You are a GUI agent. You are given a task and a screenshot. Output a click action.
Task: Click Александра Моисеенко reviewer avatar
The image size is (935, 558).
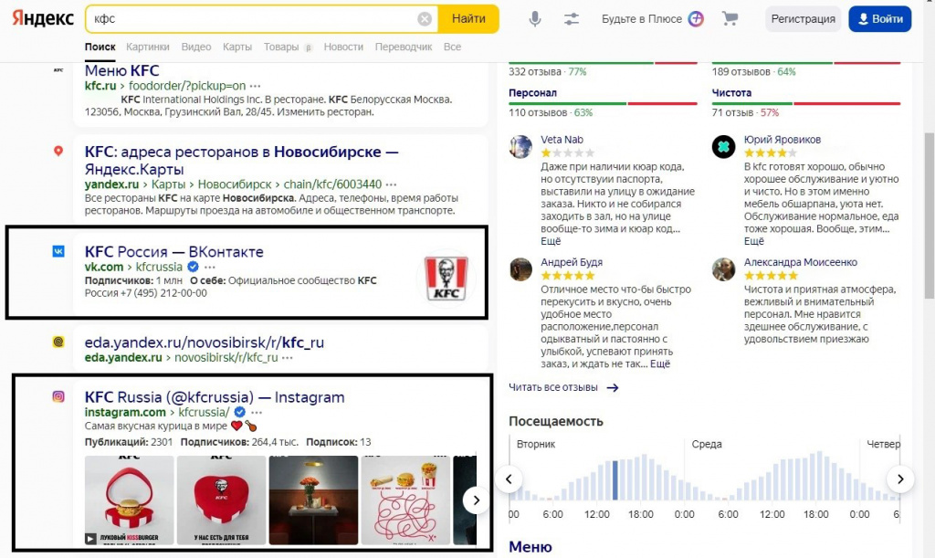point(723,268)
